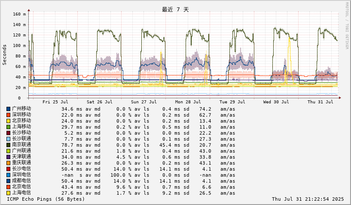Click the 100.0 % loss for 深圳电信
Screen dimensions: 351x205
121,175
